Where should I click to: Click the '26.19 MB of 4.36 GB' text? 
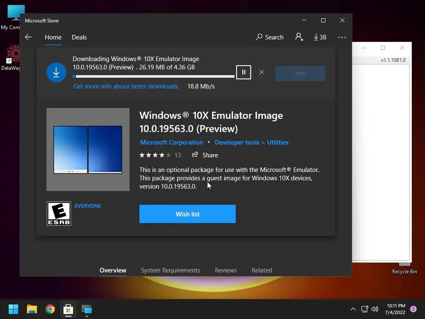167,67
